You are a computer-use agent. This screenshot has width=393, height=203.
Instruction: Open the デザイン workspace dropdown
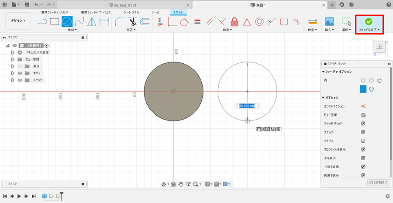(18, 21)
